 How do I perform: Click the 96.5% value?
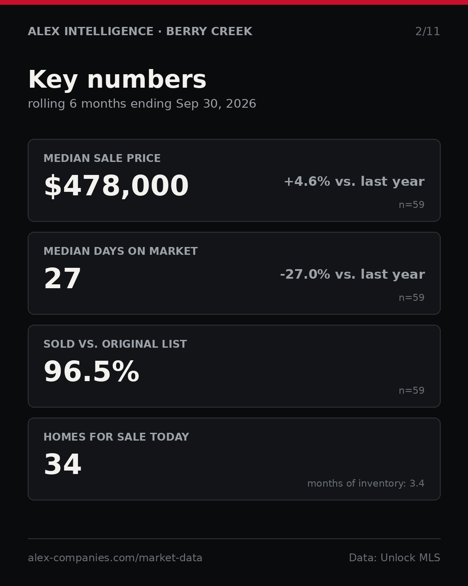coord(91,372)
